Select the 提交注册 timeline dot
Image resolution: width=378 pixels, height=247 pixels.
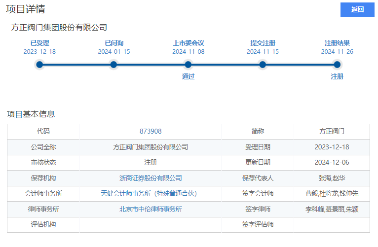pos(263,65)
